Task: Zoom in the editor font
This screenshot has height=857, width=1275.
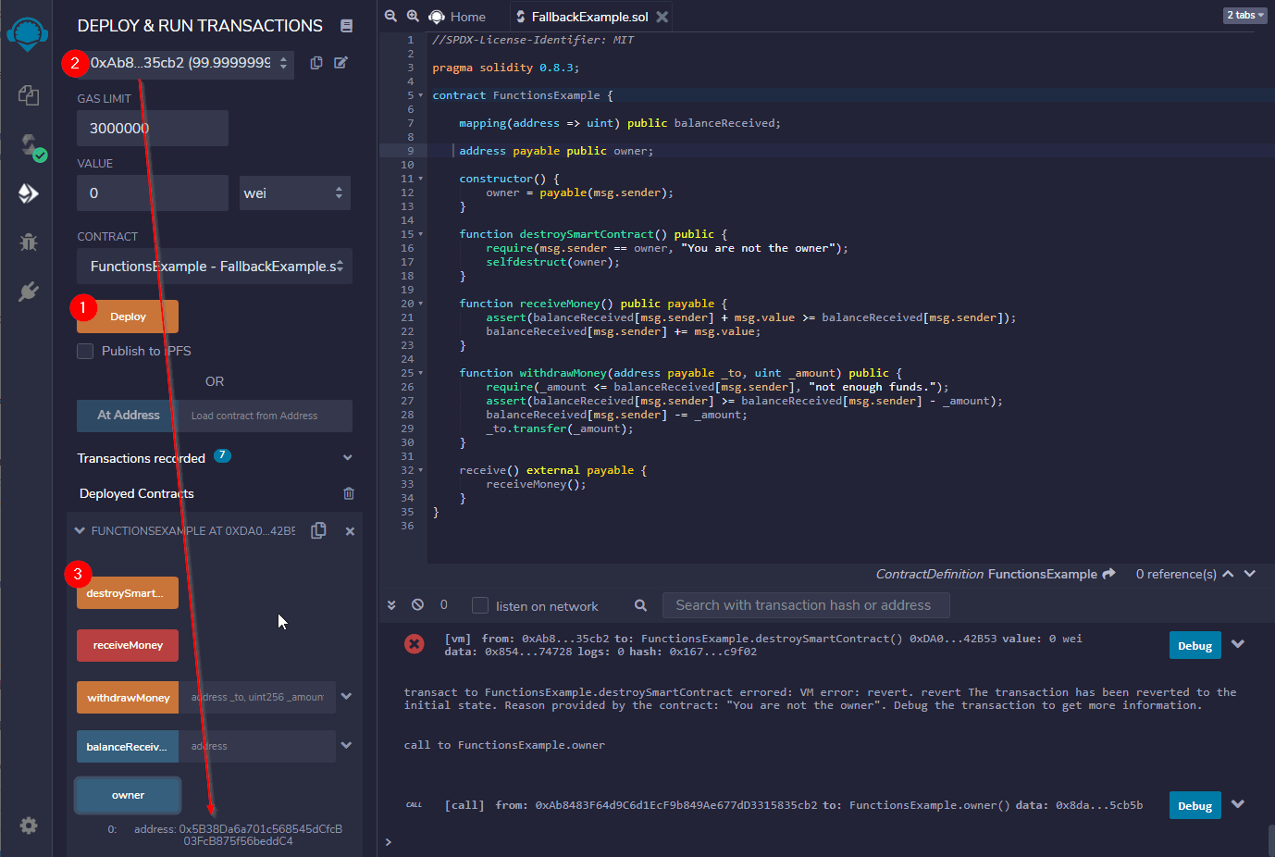Action: click(x=413, y=17)
